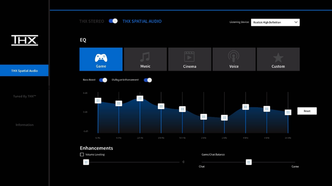Click the 2 kHz EQ band handle

(x=224, y=118)
